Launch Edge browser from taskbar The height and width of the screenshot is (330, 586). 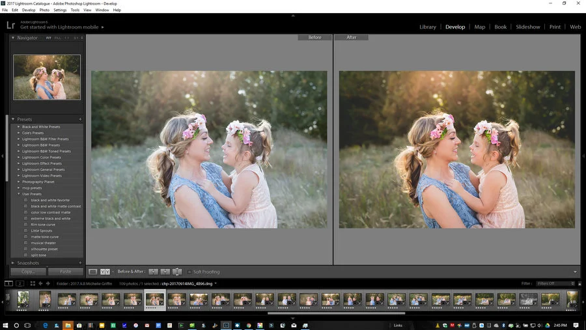pos(46,325)
